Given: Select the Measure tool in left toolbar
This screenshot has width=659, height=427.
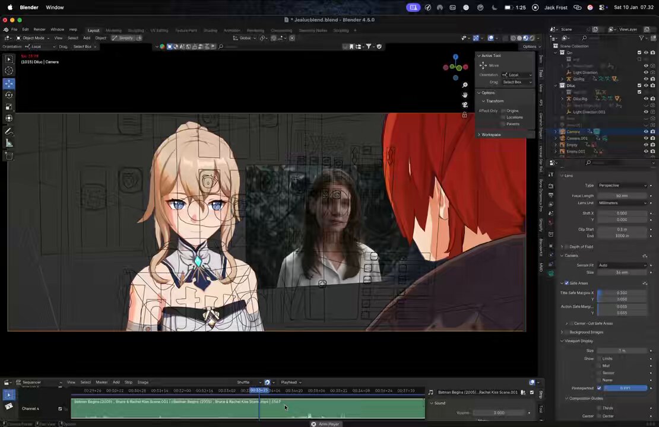Looking at the screenshot, I should 9,143.
